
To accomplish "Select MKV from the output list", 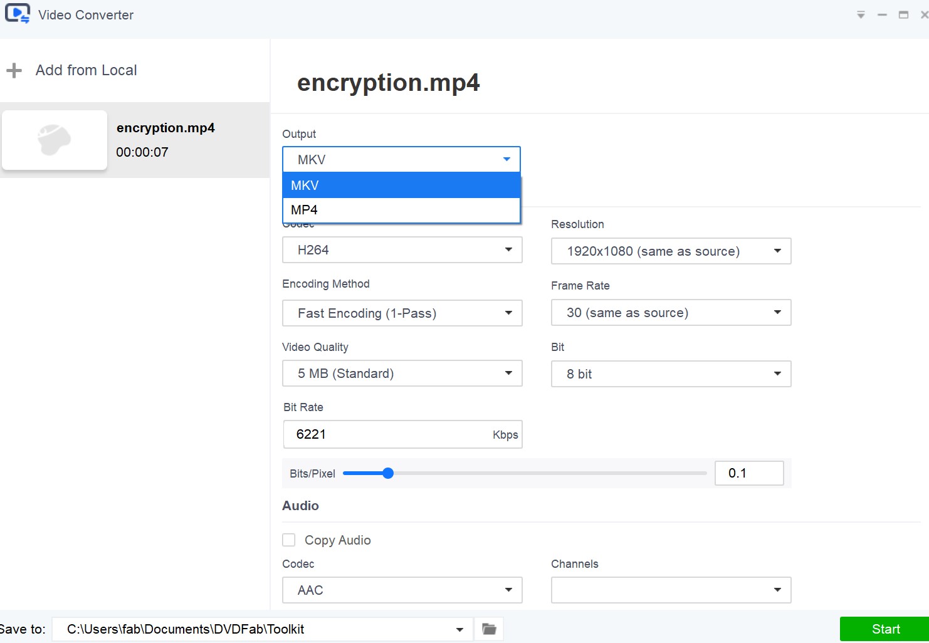I will [x=401, y=186].
